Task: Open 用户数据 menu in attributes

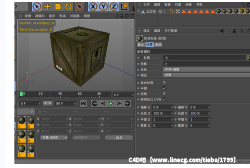Action: 171,31
